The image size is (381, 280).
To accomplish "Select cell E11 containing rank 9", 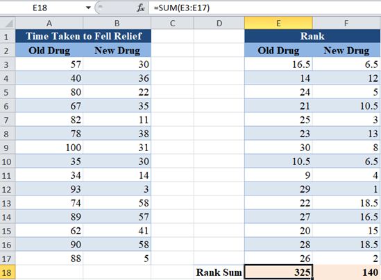I will 278,175.
